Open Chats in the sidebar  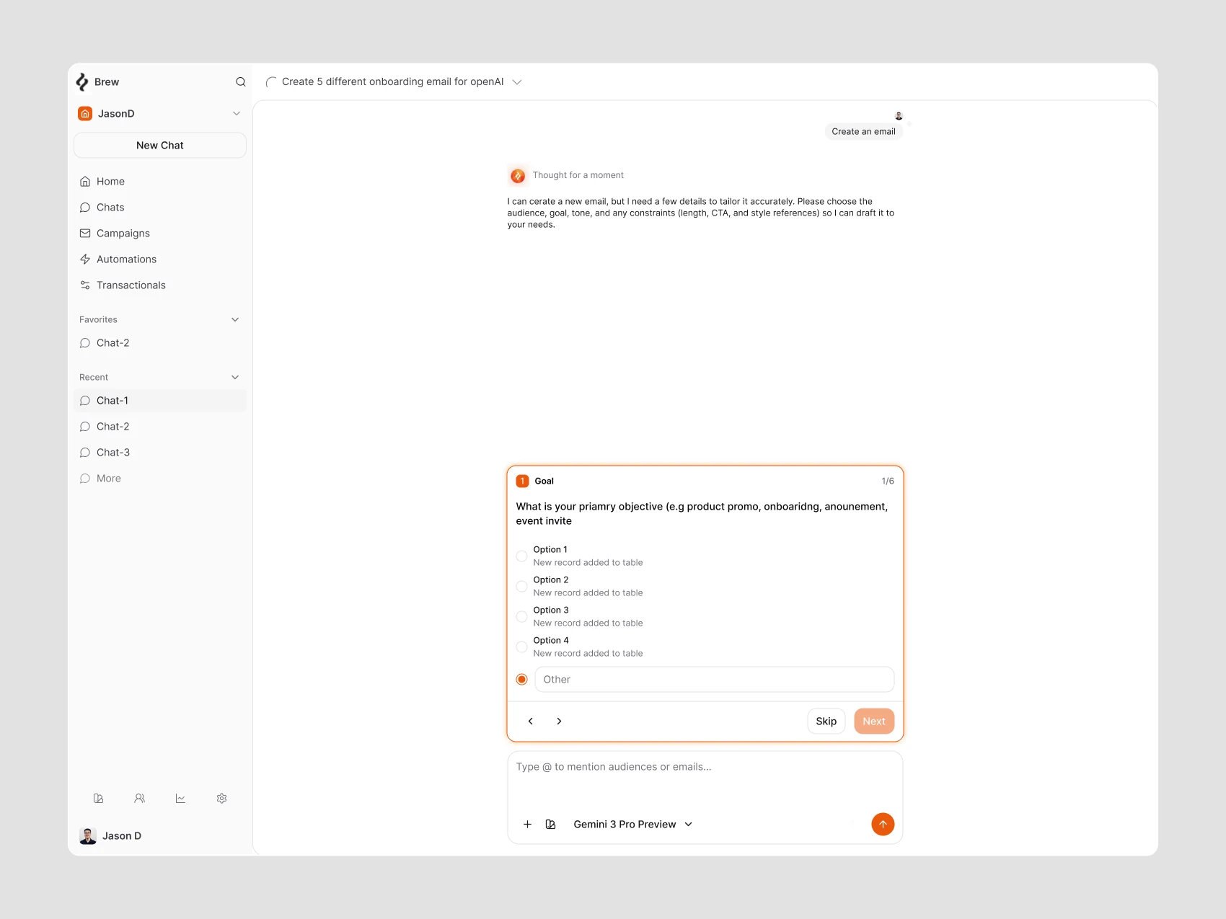[160, 208]
